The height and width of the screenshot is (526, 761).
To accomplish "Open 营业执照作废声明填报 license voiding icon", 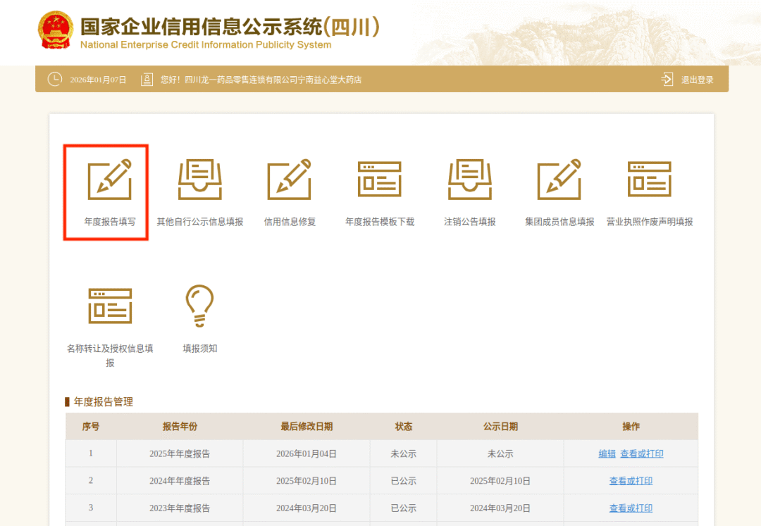I will pyautogui.click(x=650, y=192).
